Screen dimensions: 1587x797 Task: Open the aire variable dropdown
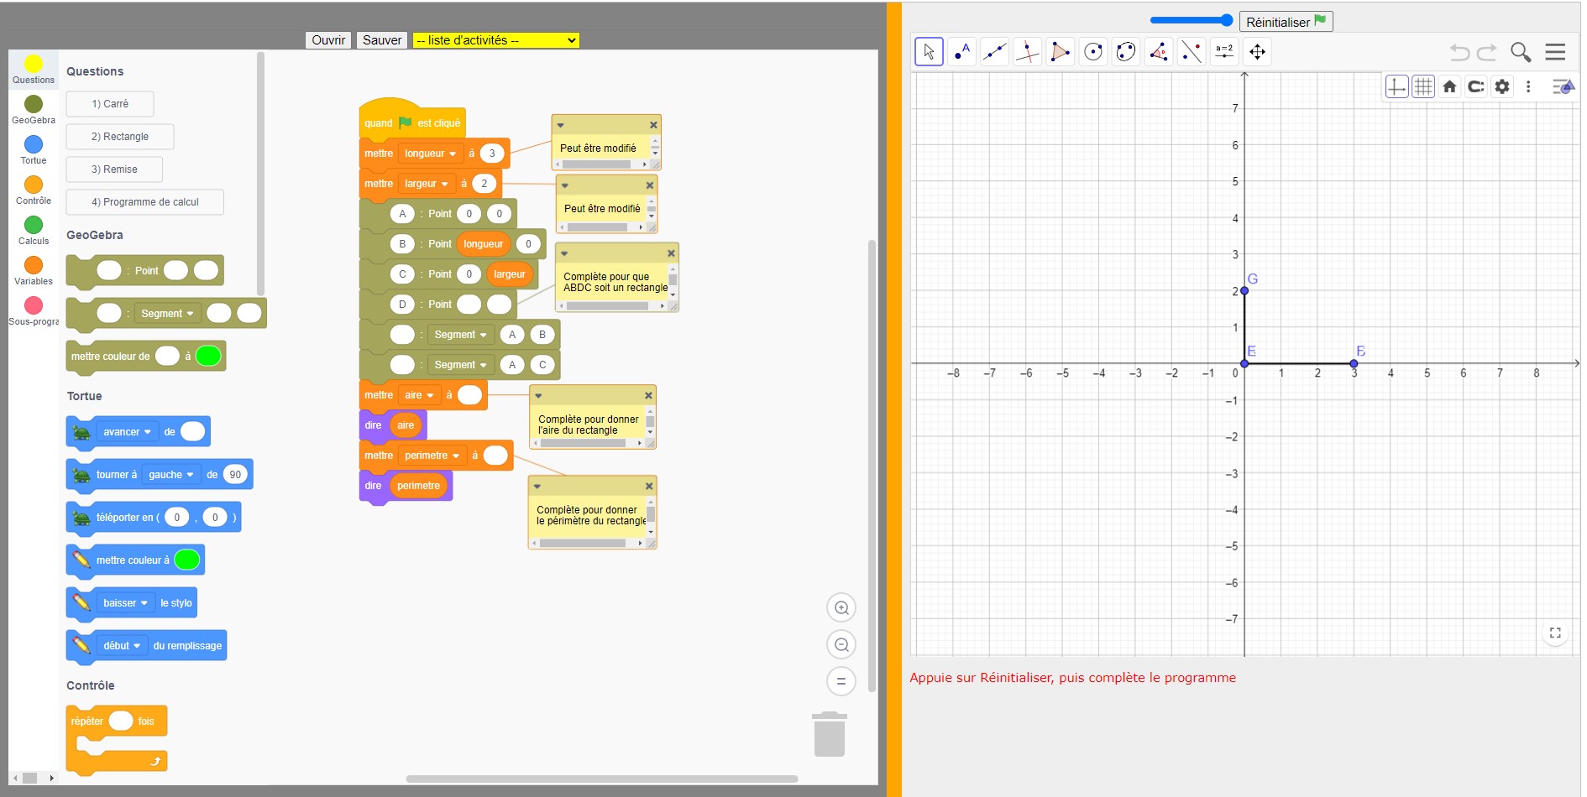tap(419, 395)
